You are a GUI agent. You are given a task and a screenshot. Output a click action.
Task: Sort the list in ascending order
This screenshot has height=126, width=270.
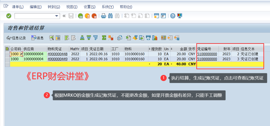[82, 38]
